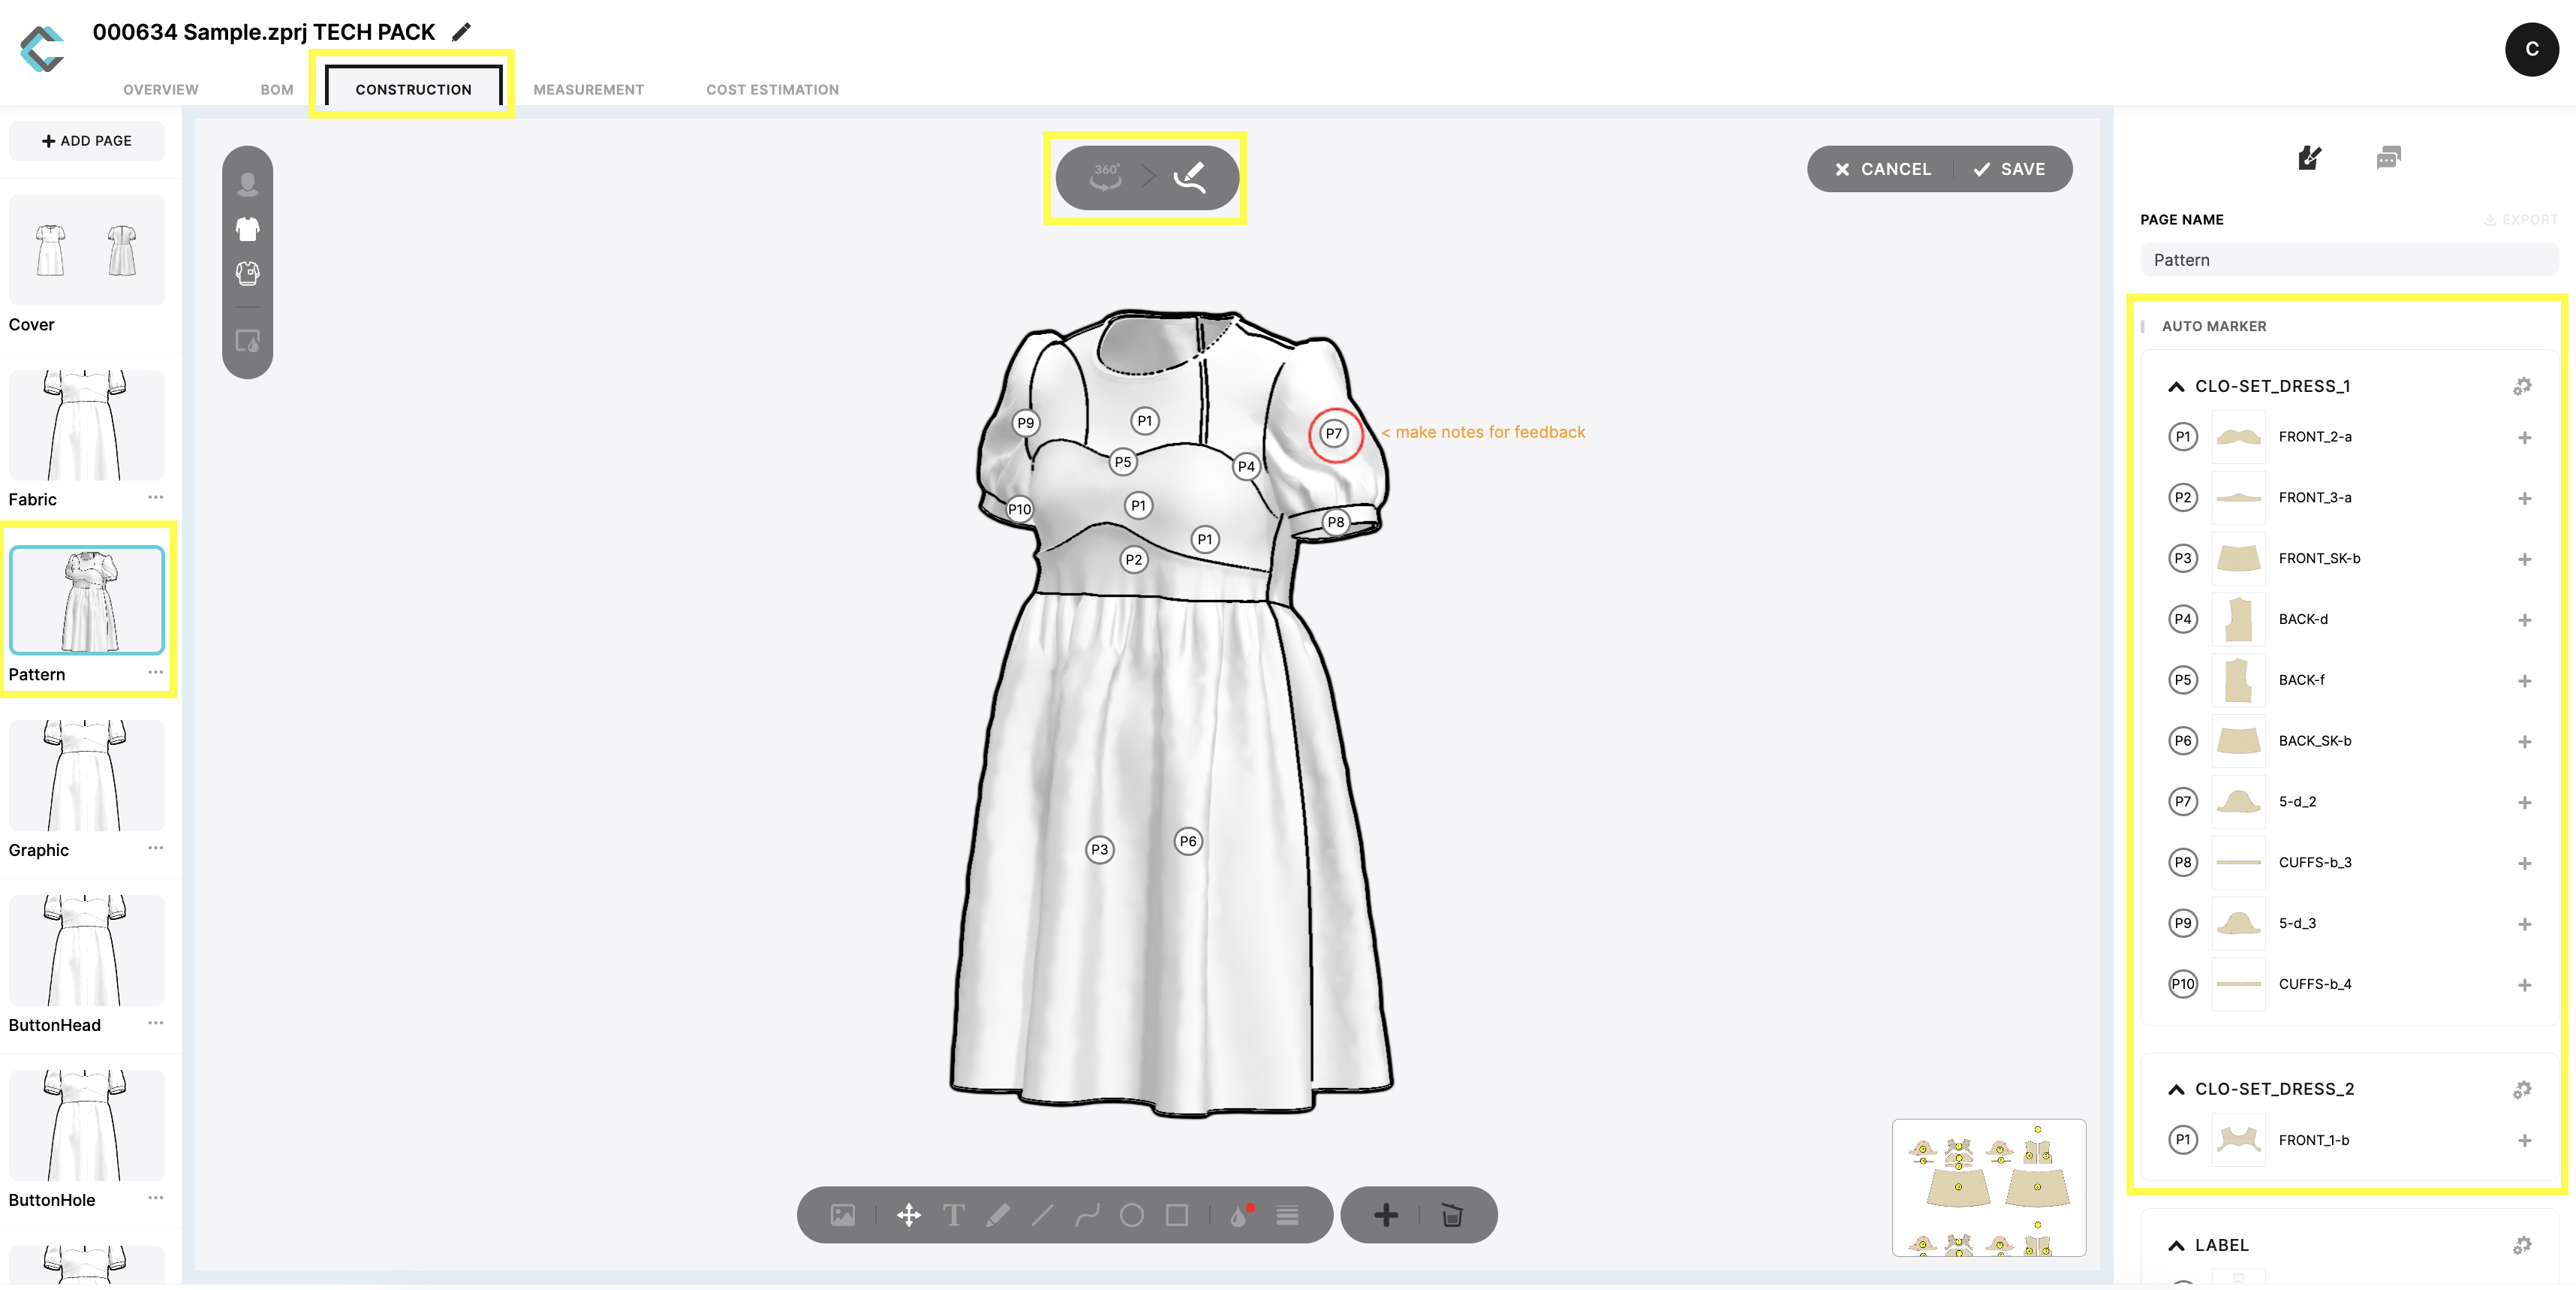Click the plus add marker button
Image resolution: width=2576 pixels, height=1290 pixels.
pos(1386,1215)
